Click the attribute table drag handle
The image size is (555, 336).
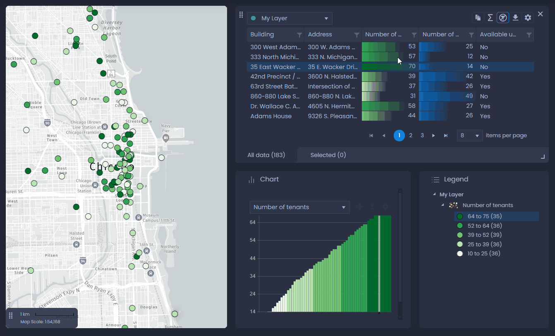point(241,15)
